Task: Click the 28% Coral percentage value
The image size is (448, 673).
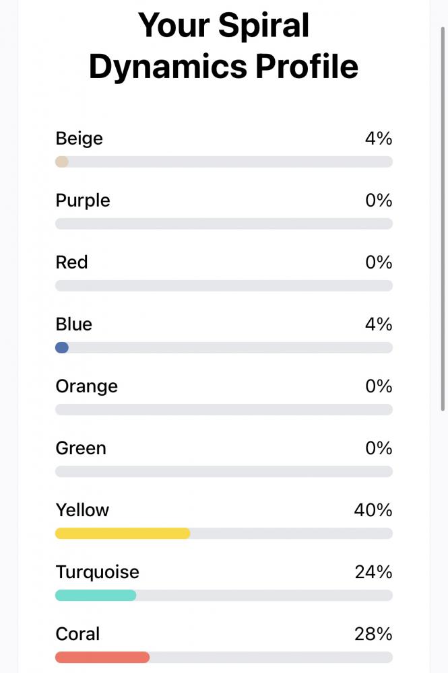Action: (373, 634)
